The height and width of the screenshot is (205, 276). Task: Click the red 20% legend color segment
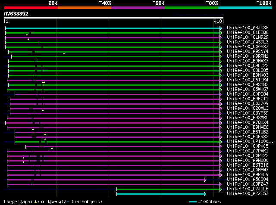[31, 8]
